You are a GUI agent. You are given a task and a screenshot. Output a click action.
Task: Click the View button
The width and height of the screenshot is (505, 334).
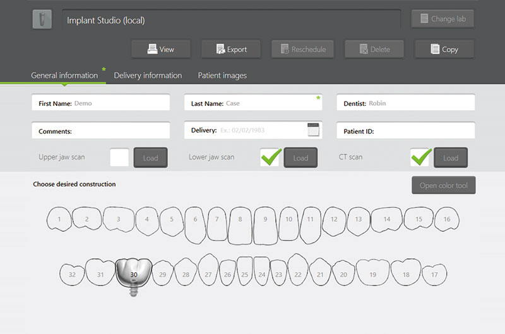[x=161, y=49]
